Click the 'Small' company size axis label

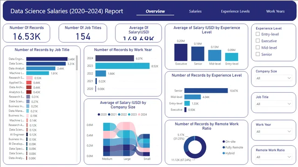147,159
